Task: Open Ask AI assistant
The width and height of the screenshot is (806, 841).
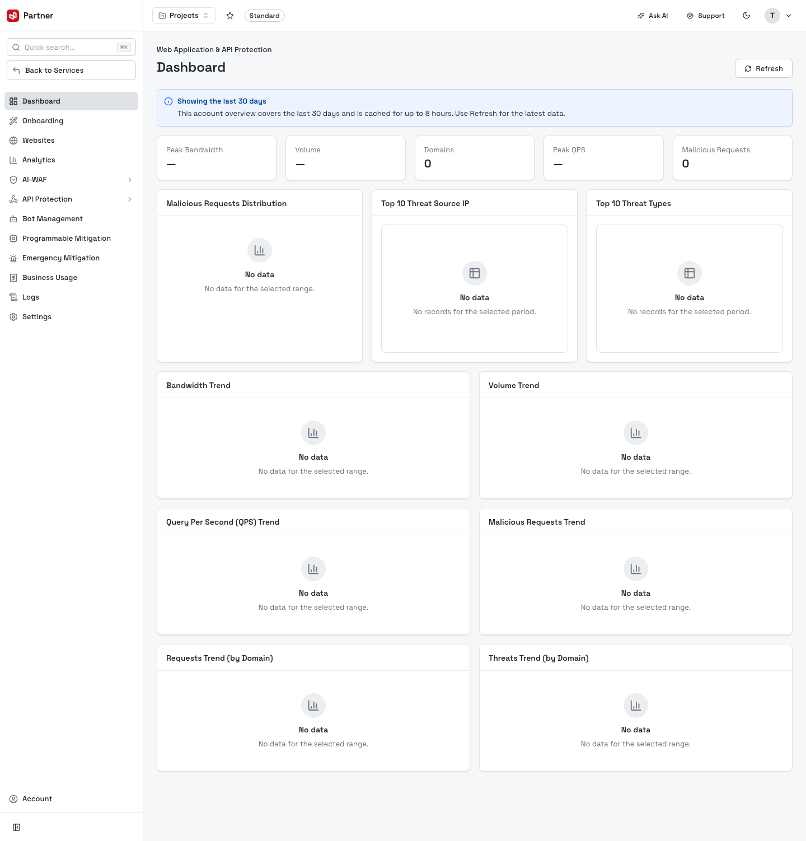Action: (x=653, y=16)
